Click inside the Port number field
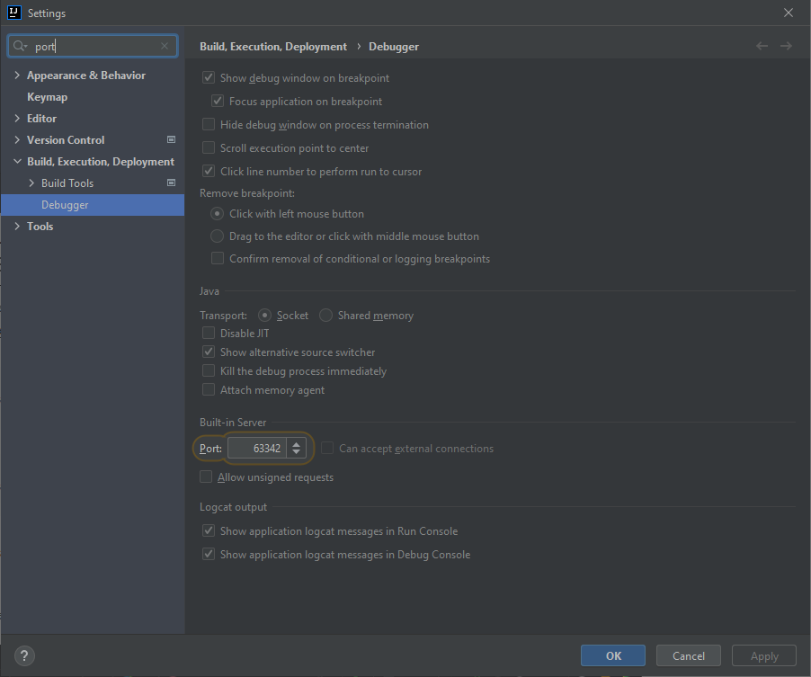 [257, 448]
